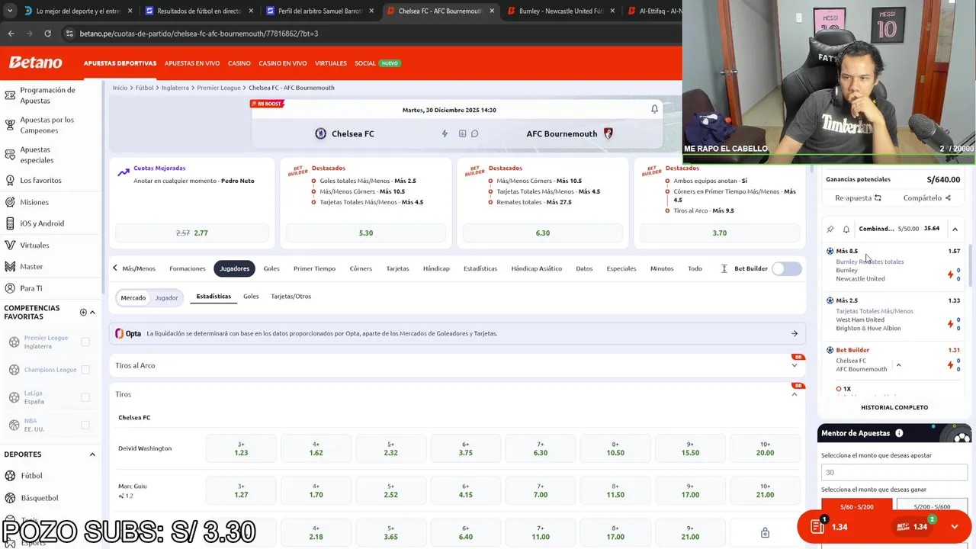Select the Jugador view toggle
976x549 pixels.
[x=166, y=297]
